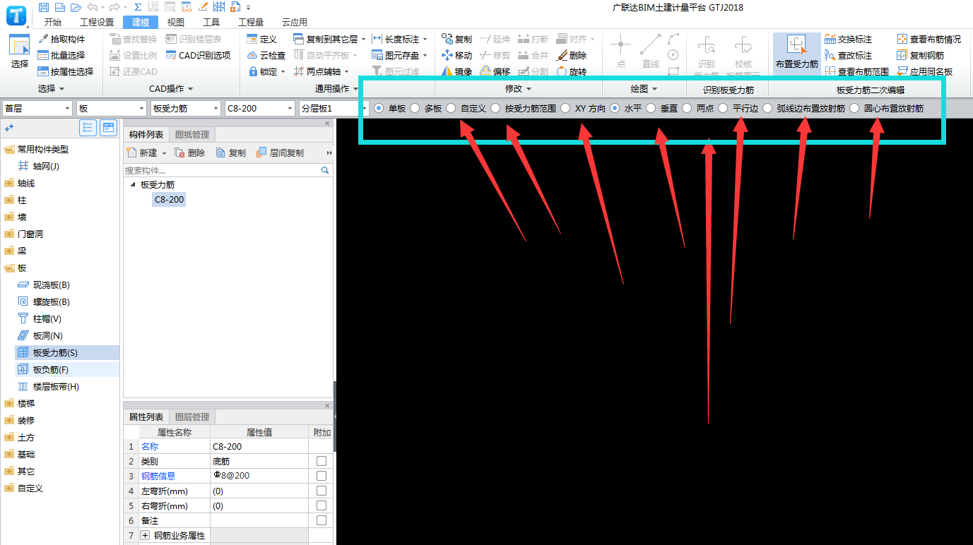Click 按属性选择 select by attribute
The width and height of the screenshot is (973, 545).
coord(66,71)
